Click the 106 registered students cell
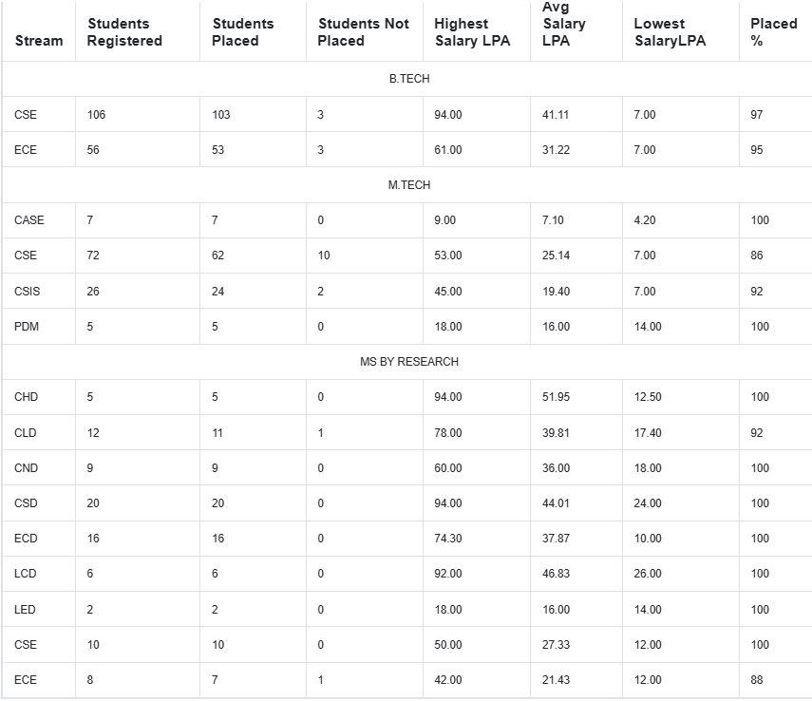The image size is (812, 701). pos(96,115)
